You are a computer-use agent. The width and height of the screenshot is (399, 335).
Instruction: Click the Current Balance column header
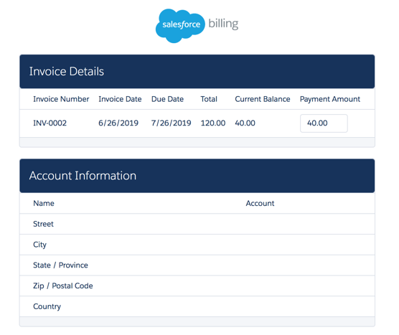pos(262,99)
